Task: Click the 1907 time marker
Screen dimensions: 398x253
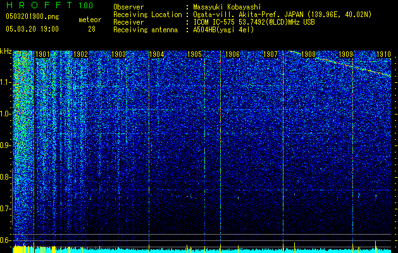Action: 270,54
